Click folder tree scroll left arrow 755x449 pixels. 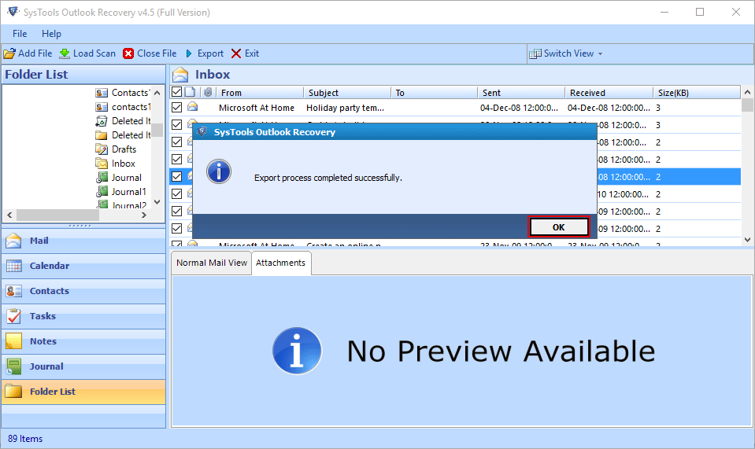pos(9,215)
